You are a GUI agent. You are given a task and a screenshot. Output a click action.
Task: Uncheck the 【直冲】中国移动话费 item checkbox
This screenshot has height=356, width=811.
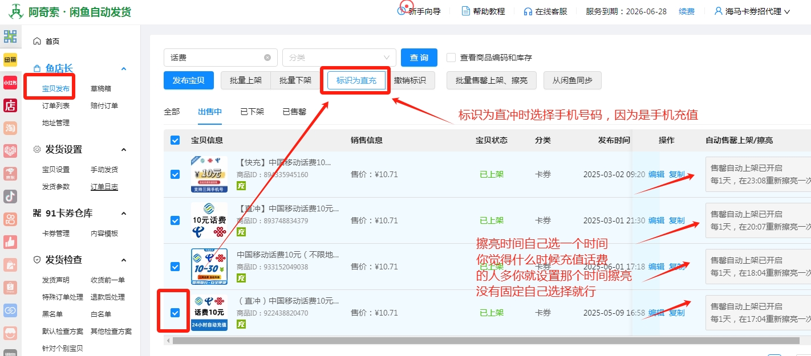pos(175,220)
